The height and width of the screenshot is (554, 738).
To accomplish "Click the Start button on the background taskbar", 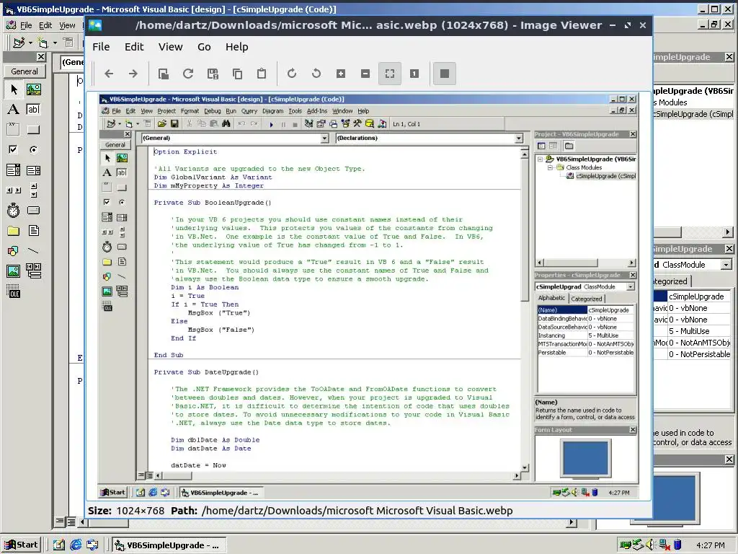I will point(22,545).
